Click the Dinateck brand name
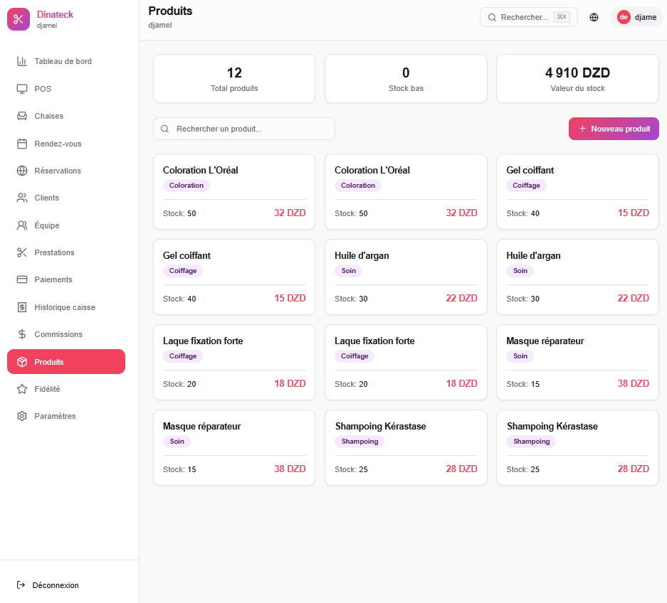 point(55,14)
